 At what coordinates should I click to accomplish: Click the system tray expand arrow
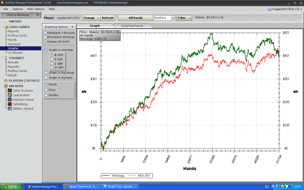pos(273,187)
